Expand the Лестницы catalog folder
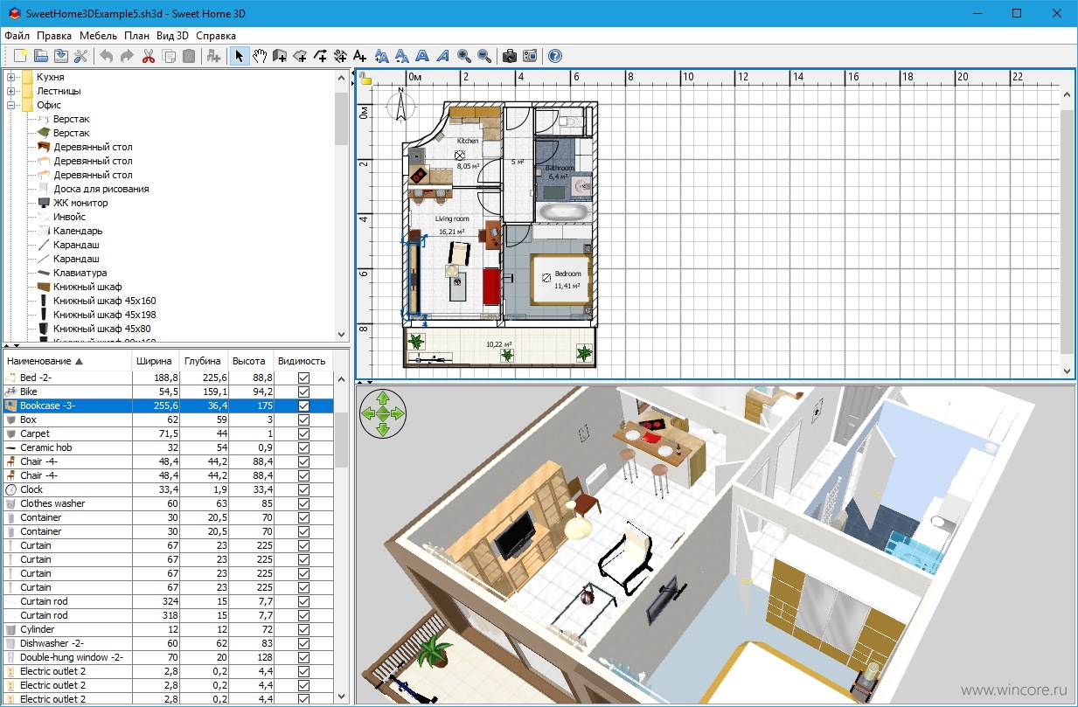 click(11, 91)
